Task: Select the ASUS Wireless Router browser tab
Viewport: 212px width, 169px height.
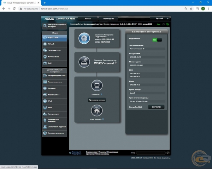Action: pyautogui.click(x=20, y=3)
